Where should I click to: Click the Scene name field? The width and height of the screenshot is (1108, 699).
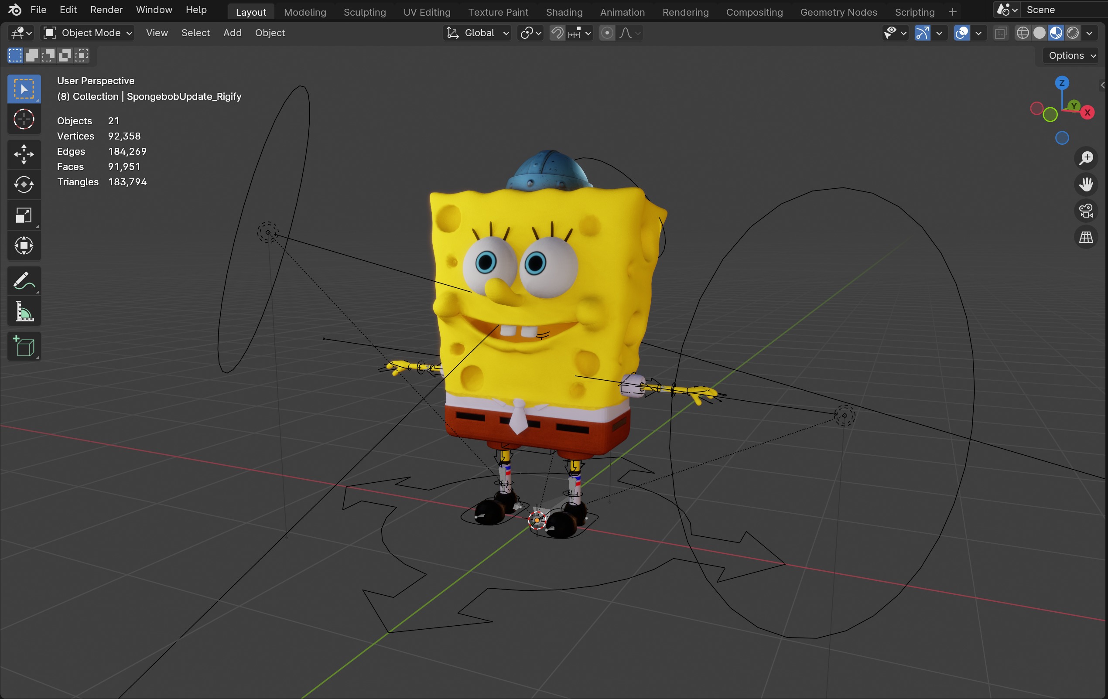(x=1063, y=10)
